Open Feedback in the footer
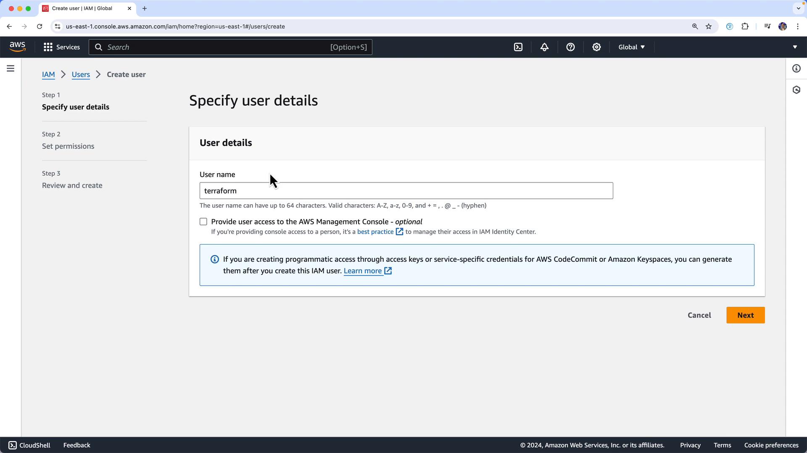The width and height of the screenshot is (807, 453). 76,445
